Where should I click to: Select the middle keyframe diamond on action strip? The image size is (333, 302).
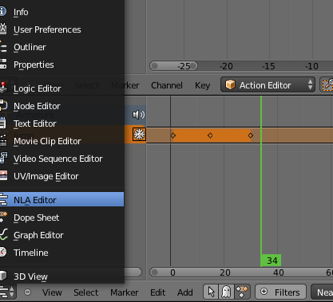(x=210, y=135)
